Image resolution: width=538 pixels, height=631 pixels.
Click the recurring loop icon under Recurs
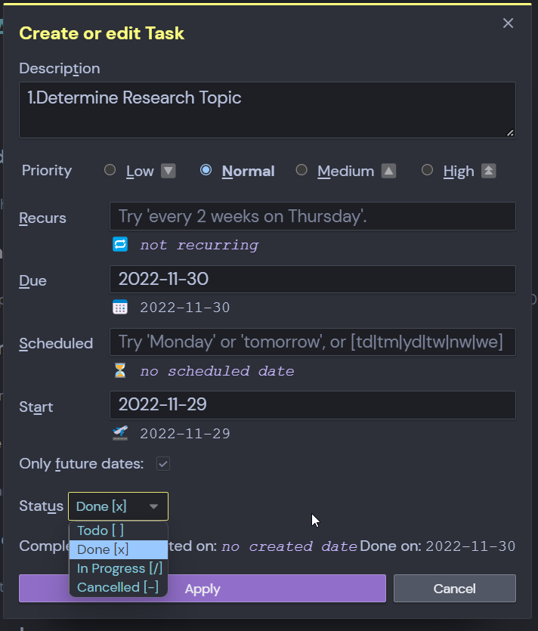(x=121, y=243)
